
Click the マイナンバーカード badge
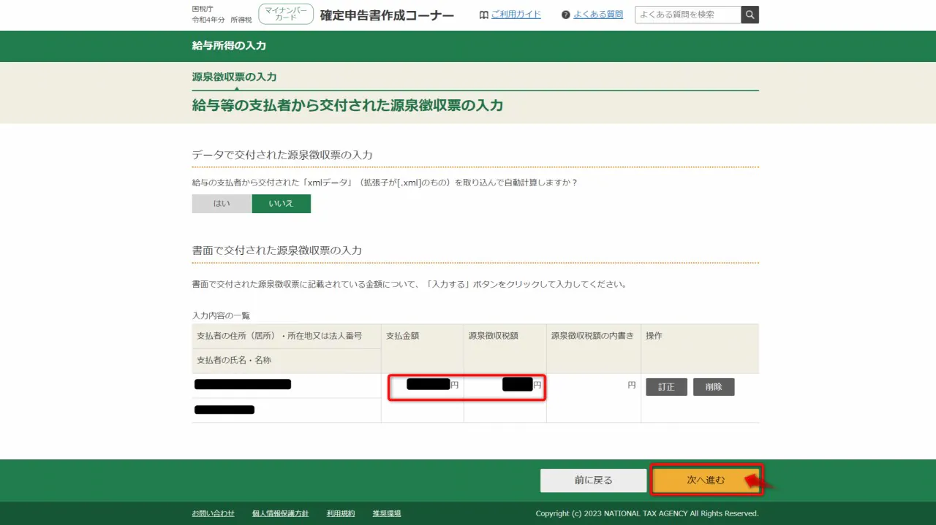click(286, 14)
